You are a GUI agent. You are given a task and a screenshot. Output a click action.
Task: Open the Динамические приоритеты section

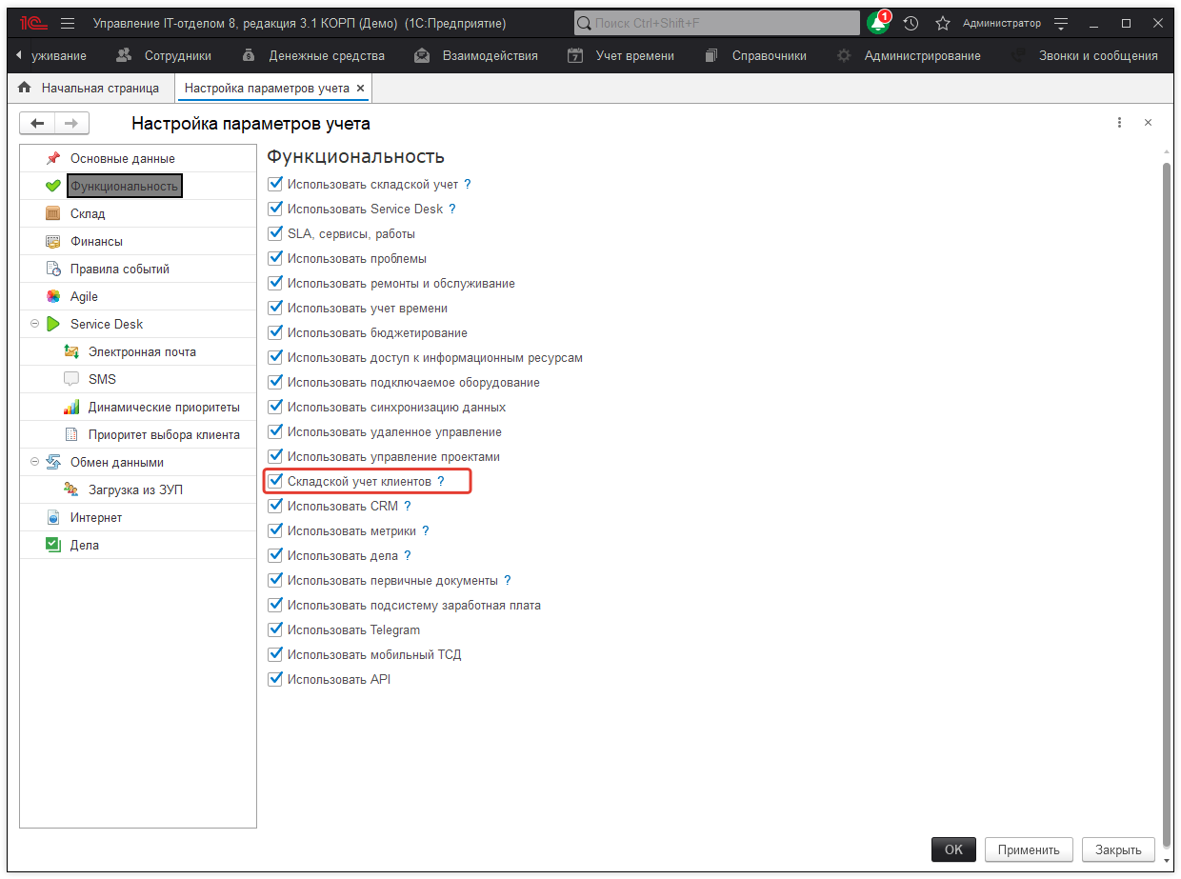[164, 407]
